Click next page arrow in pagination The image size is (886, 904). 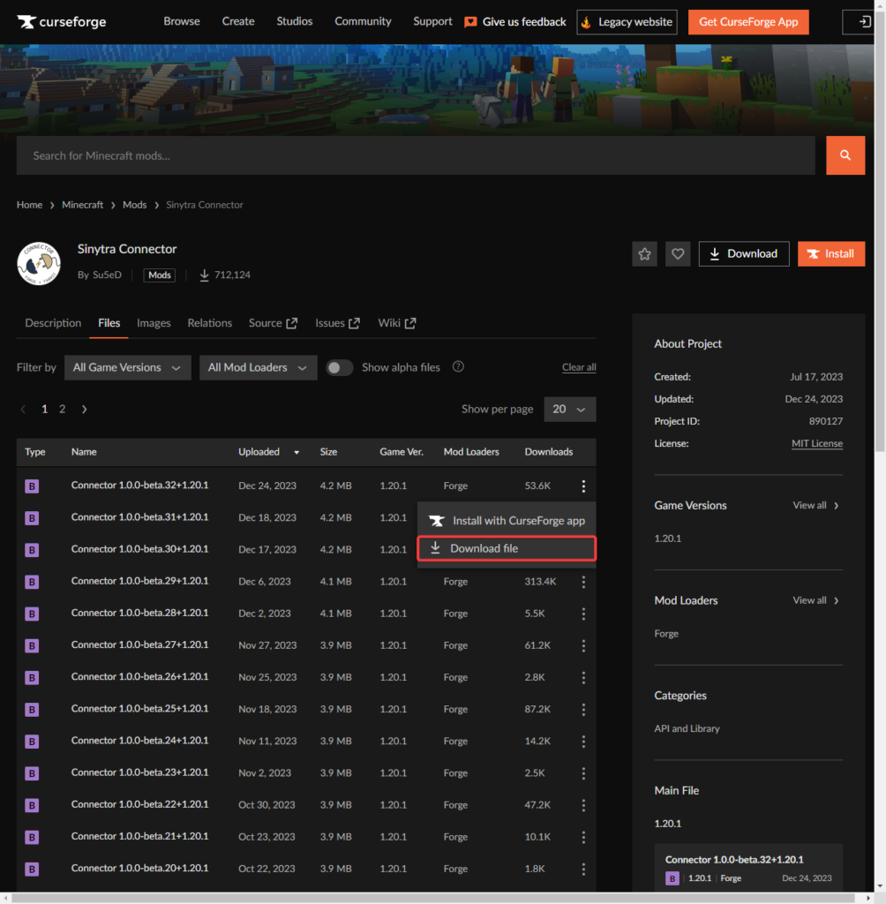85,410
